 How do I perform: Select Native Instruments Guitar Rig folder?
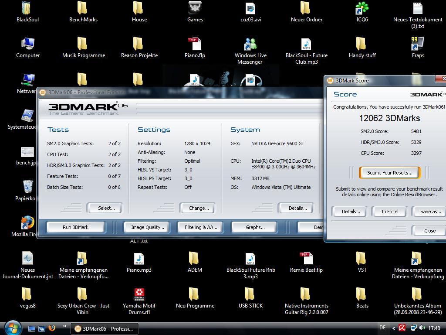306,301
